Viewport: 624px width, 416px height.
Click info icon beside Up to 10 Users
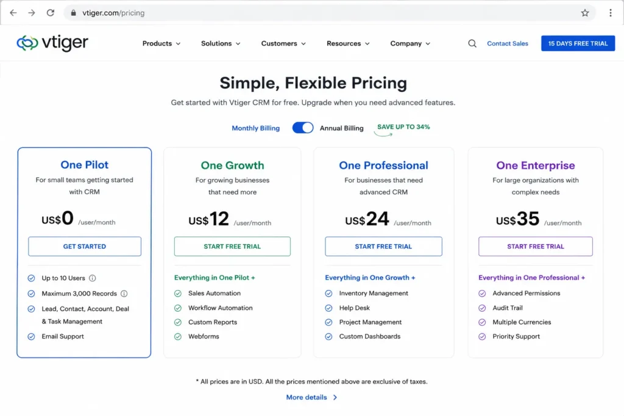coord(93,278)
